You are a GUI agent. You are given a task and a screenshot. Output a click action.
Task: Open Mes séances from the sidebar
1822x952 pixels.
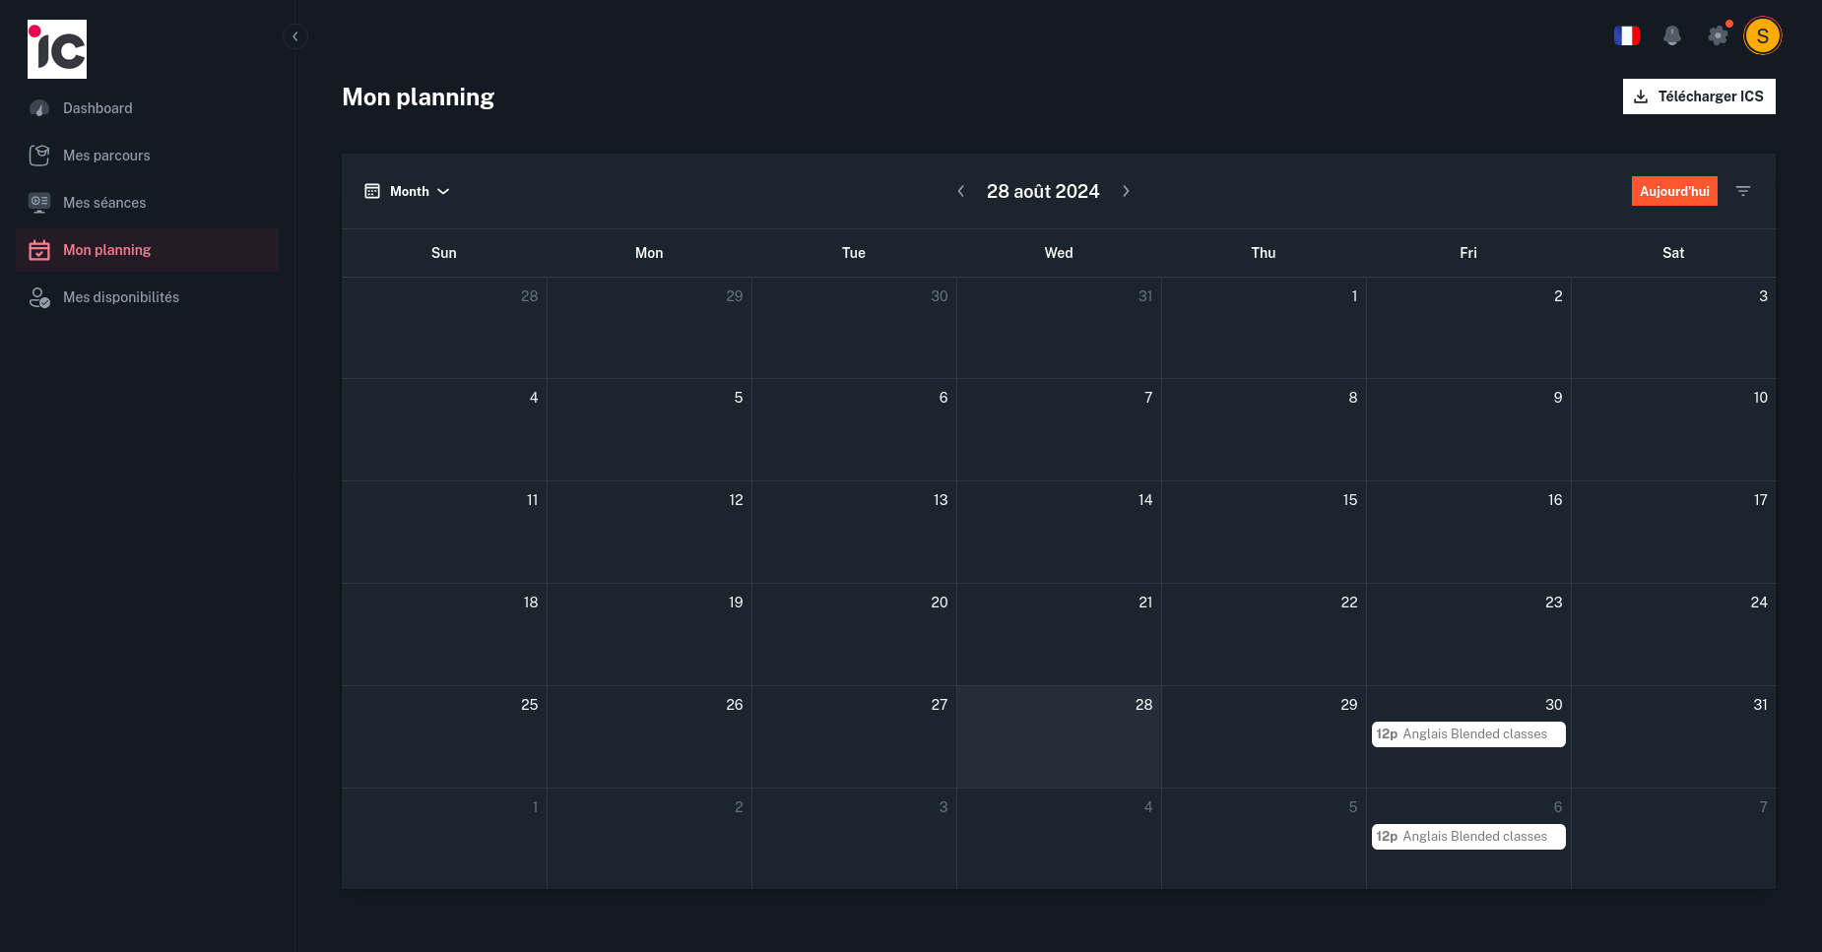click(x=104, y=203)
